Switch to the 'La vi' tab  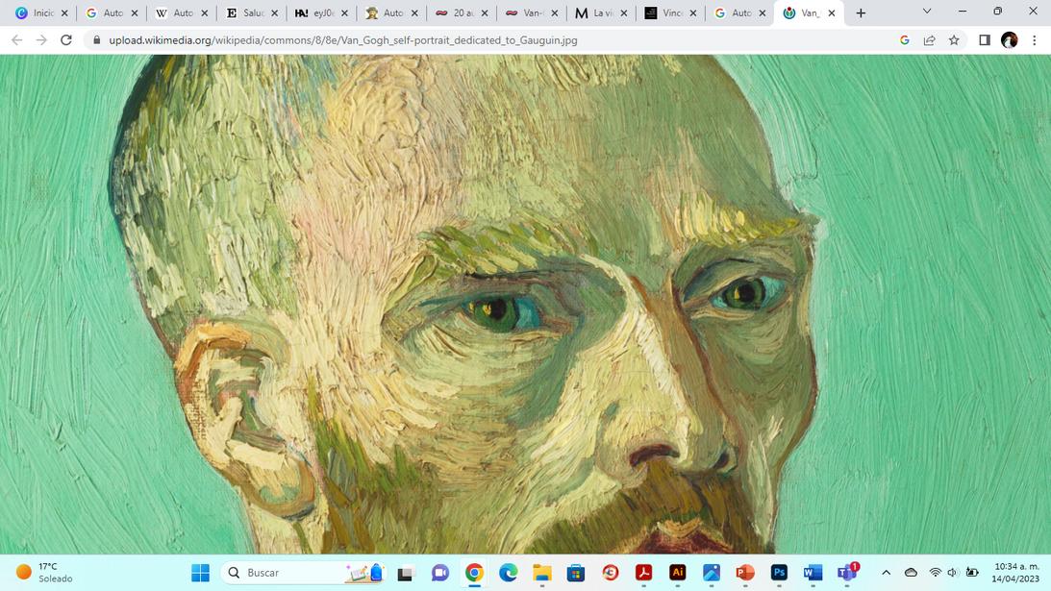(602, 12)
